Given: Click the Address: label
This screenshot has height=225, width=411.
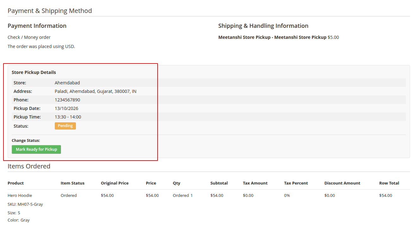Looking at the screenshot, I should 23,91.
